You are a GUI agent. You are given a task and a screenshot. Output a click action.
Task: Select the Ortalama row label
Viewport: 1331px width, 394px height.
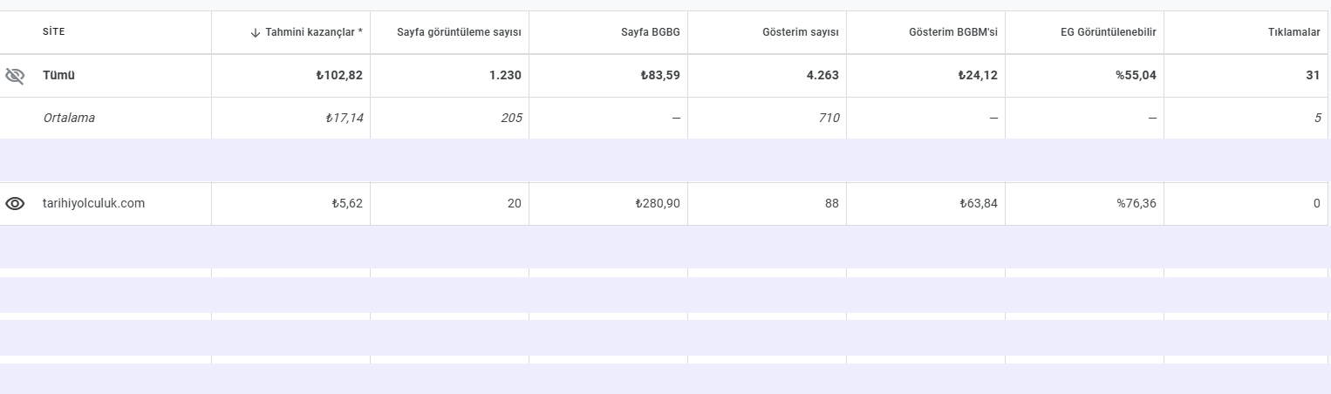click(x=69, y=118)
